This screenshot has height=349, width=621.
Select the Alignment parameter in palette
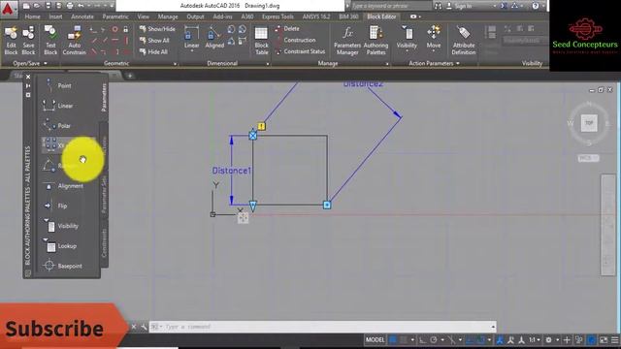63,186
